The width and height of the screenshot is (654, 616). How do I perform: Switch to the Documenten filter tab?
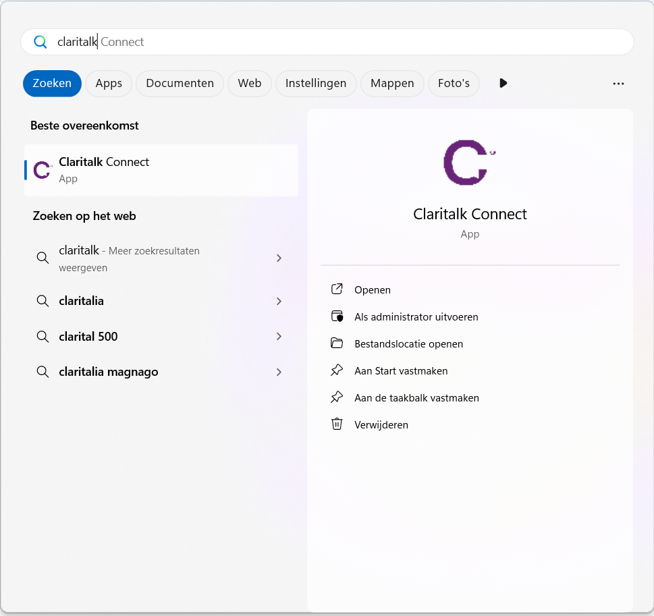(180, 84)
